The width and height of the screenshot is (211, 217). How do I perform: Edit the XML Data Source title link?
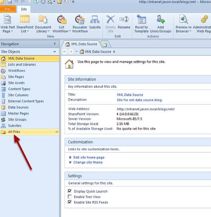(x=130, y=95)
